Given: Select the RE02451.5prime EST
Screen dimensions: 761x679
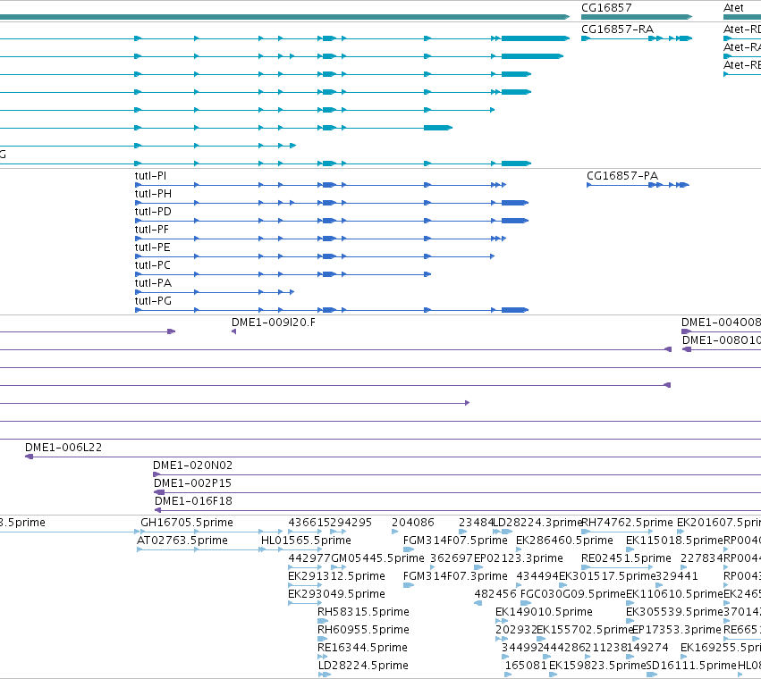Looking at the screenshot, I should (617, 567).
